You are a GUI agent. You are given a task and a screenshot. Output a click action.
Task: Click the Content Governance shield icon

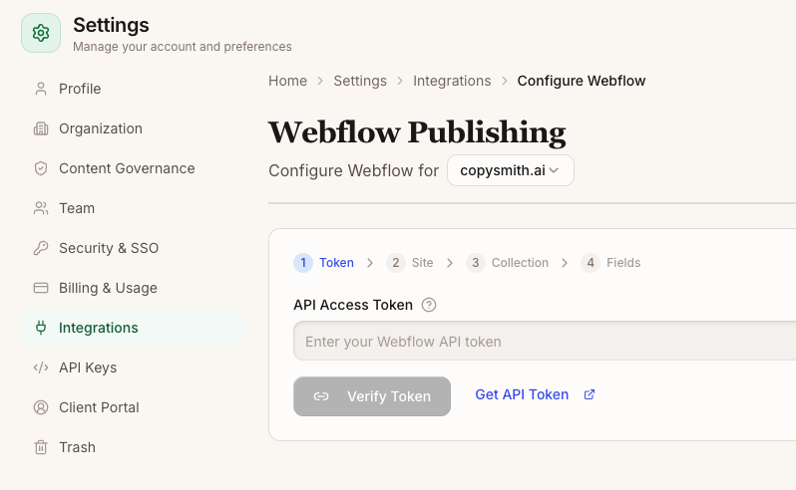point(41,168)
